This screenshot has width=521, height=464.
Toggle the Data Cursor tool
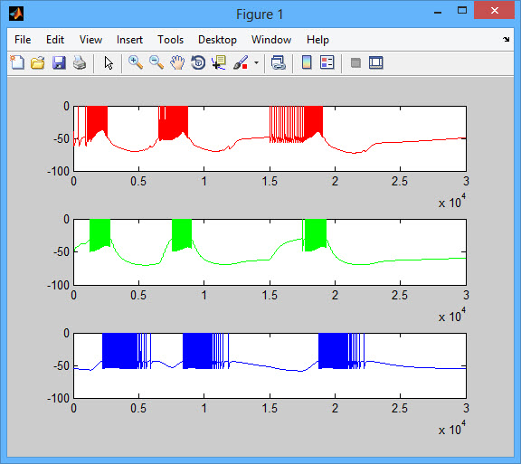[219, 62]
